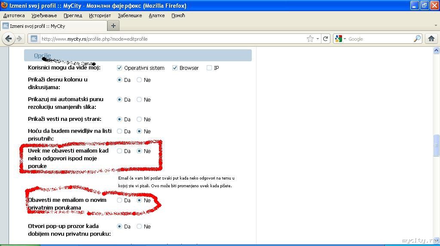
Task: Click the URL address field
Action: click(x=173, y=39)
